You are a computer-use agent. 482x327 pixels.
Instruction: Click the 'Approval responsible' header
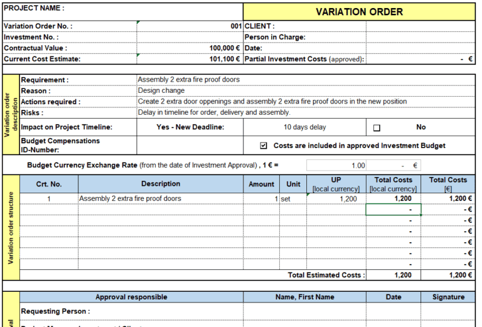[131, 297]
